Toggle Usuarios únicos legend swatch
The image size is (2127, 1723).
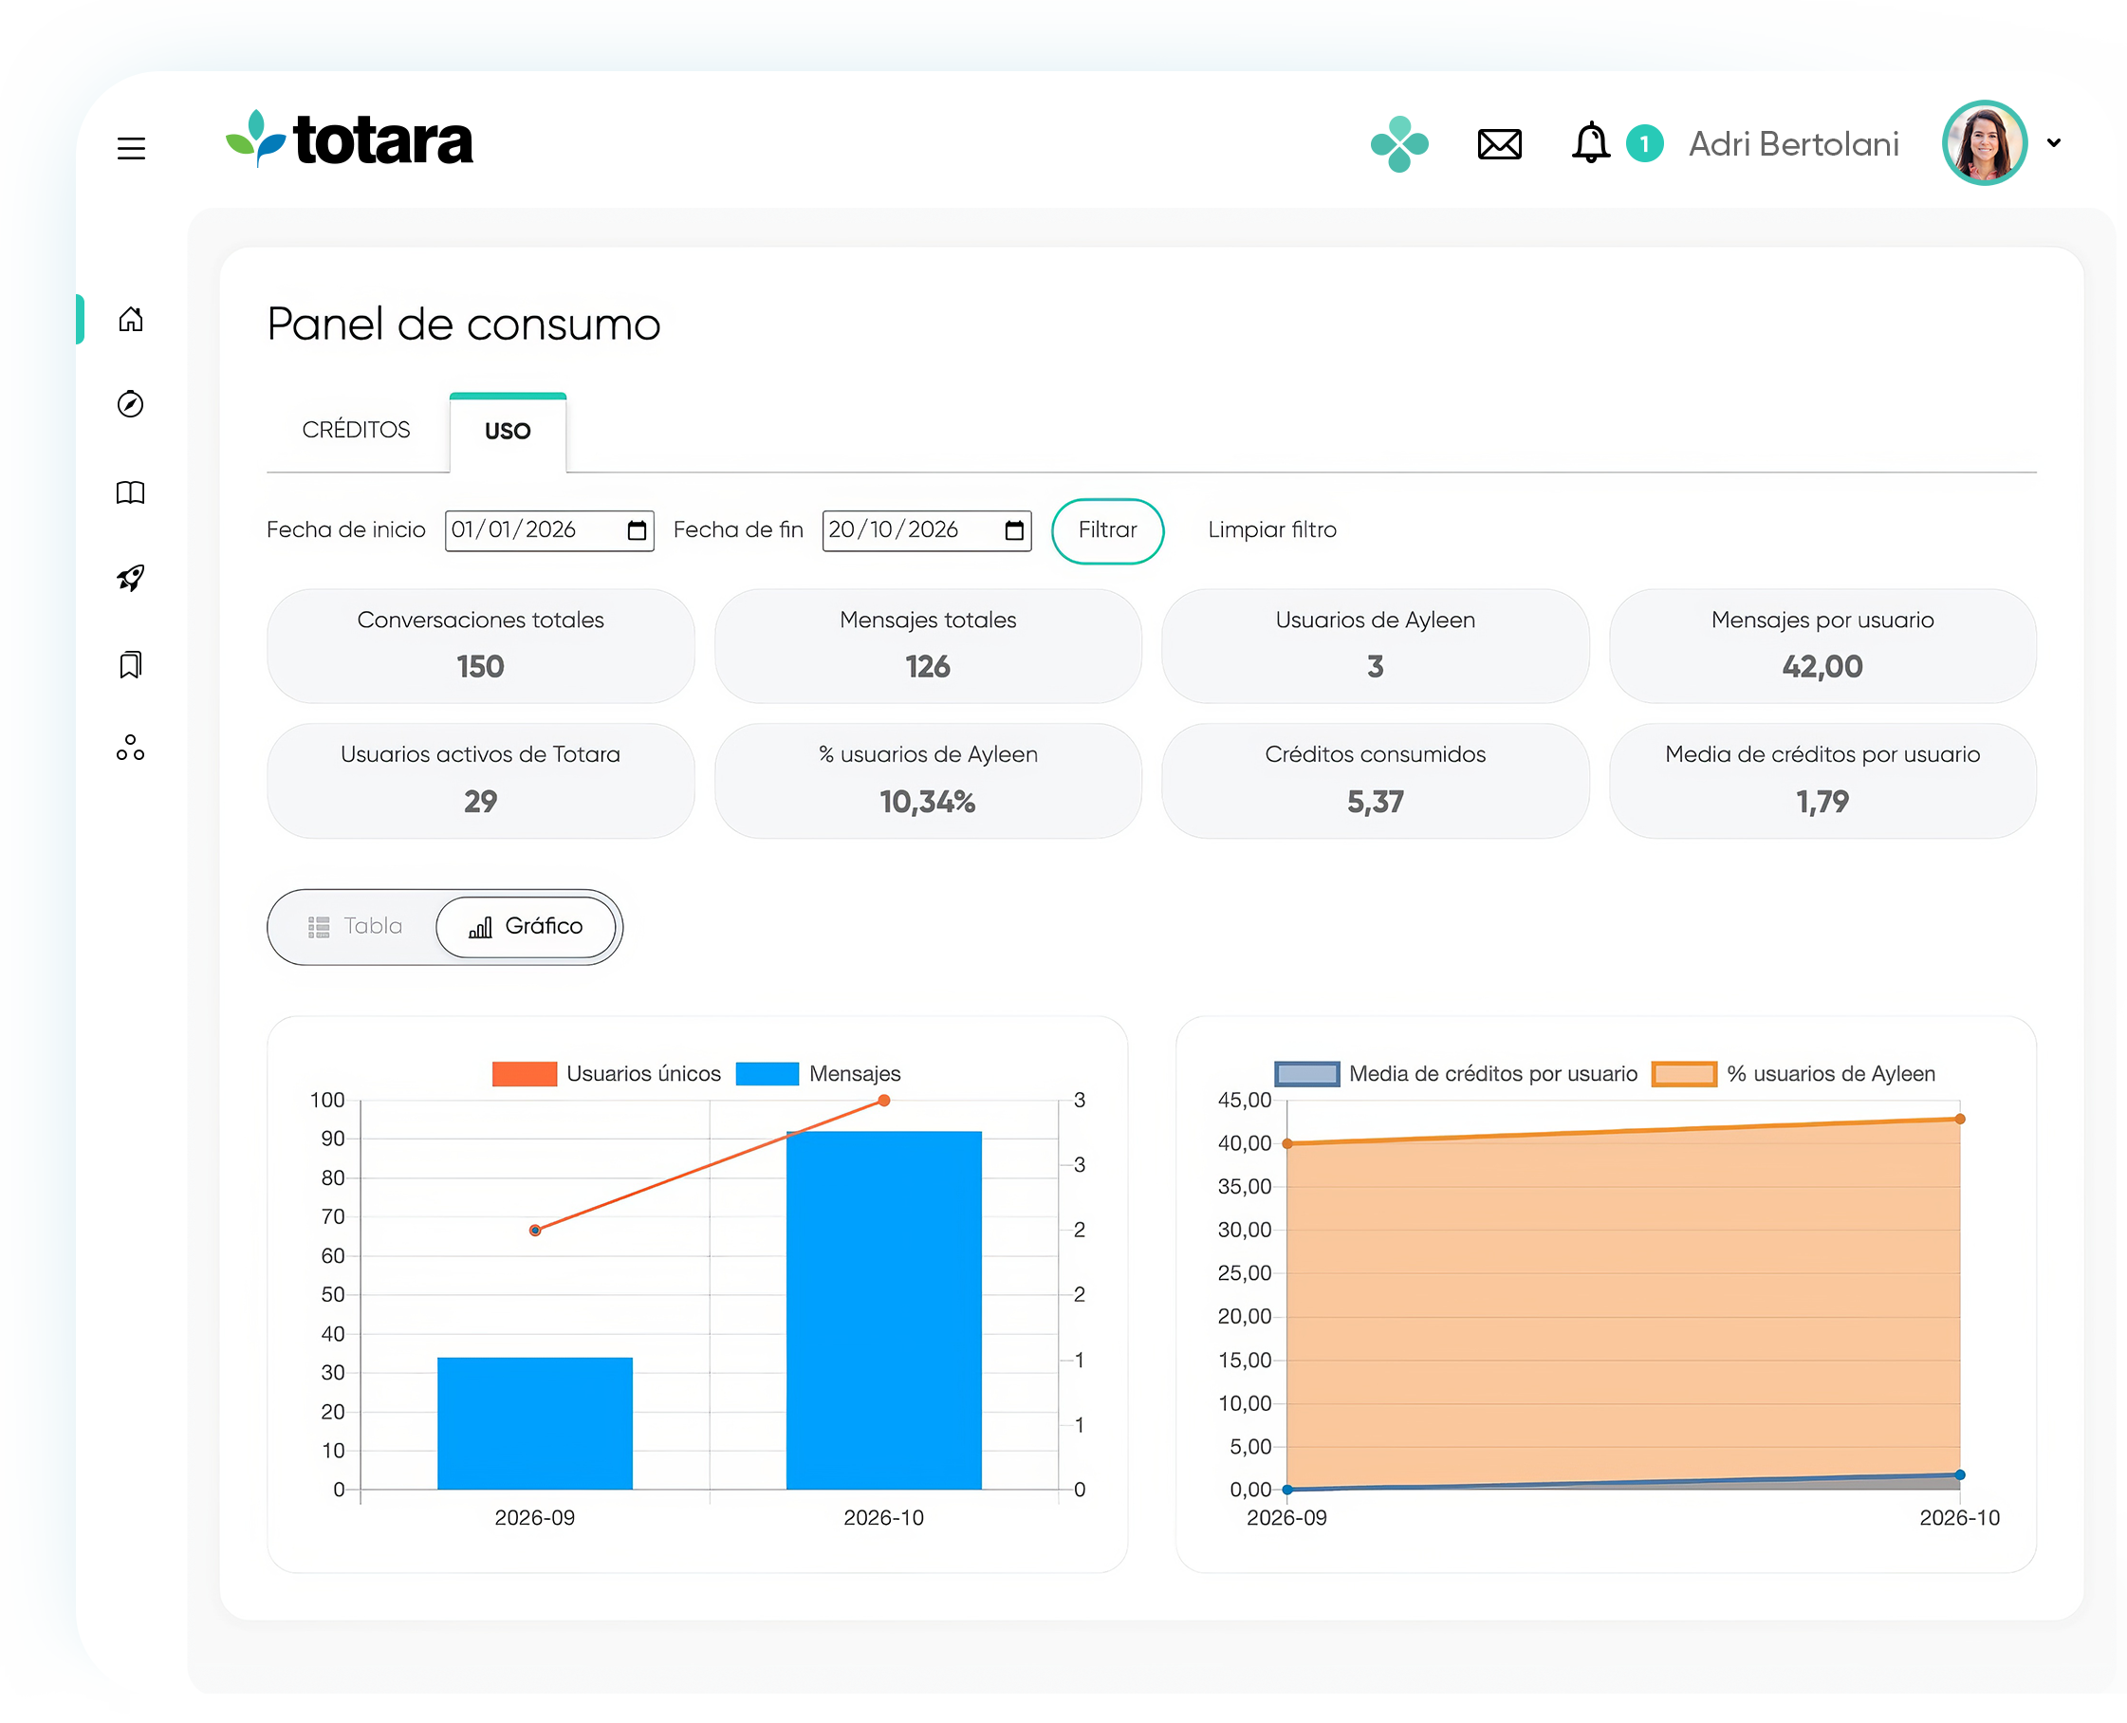click(524, 1074)
